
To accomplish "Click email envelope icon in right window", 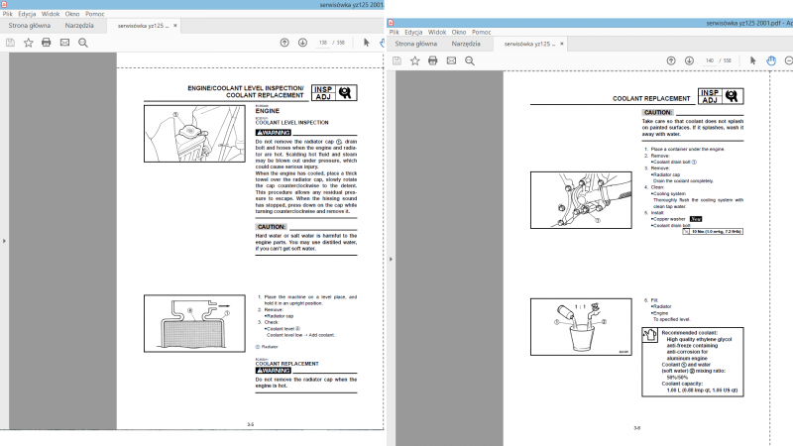I will [452, 60].
